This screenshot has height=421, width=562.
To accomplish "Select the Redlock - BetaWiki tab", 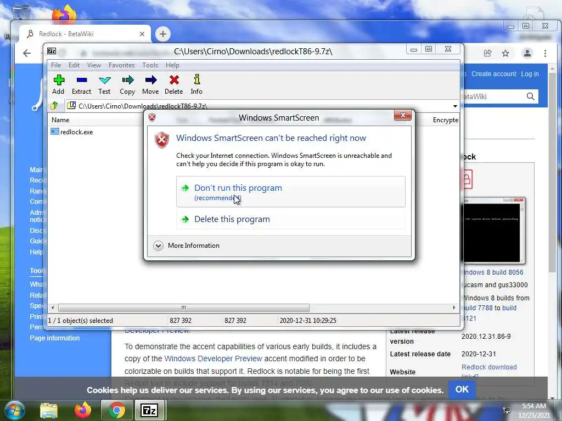I will click(x=85, y=34).
